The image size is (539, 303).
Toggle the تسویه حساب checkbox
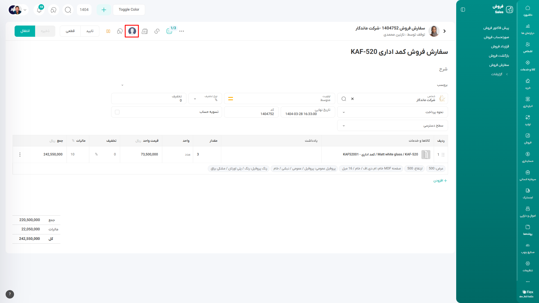(x=117, y=112)
